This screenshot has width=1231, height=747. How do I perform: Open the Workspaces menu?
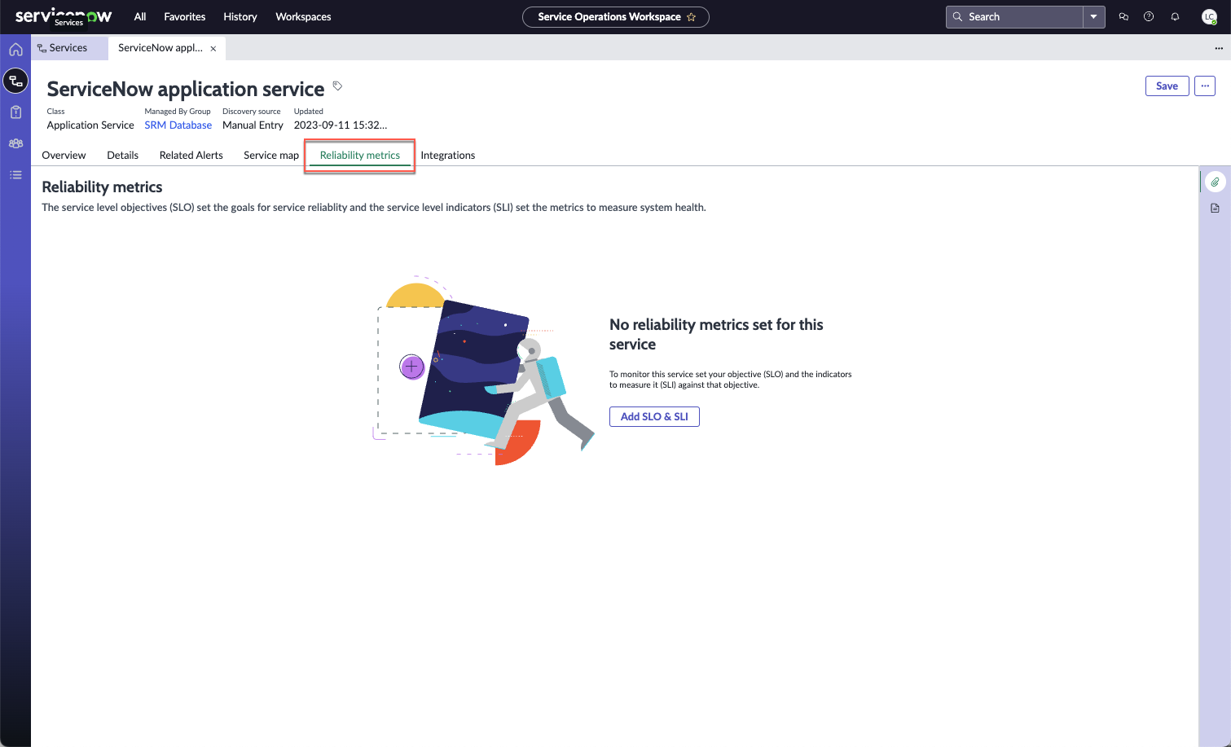point(303,16)
